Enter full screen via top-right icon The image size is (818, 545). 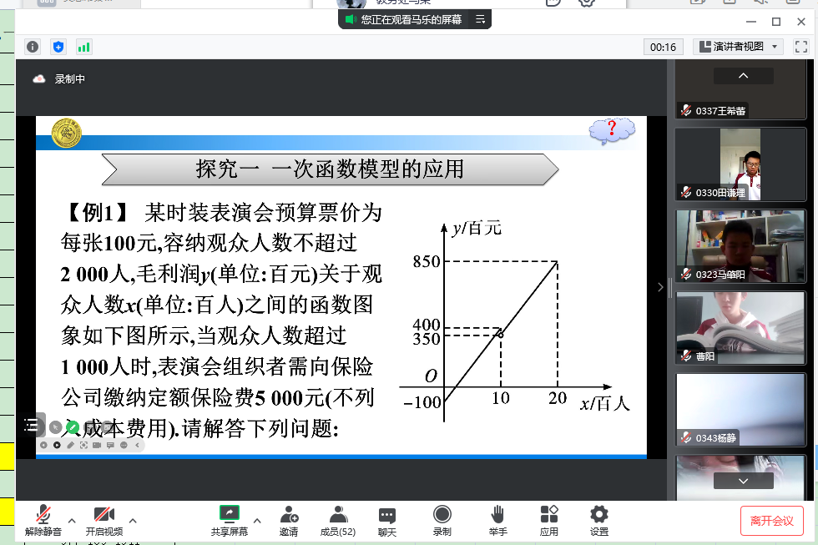800,47
